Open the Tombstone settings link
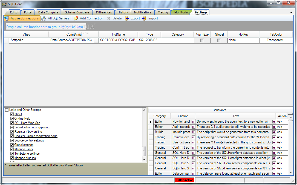The width and height of the screenshot is (297, 185). click(27, 154)
